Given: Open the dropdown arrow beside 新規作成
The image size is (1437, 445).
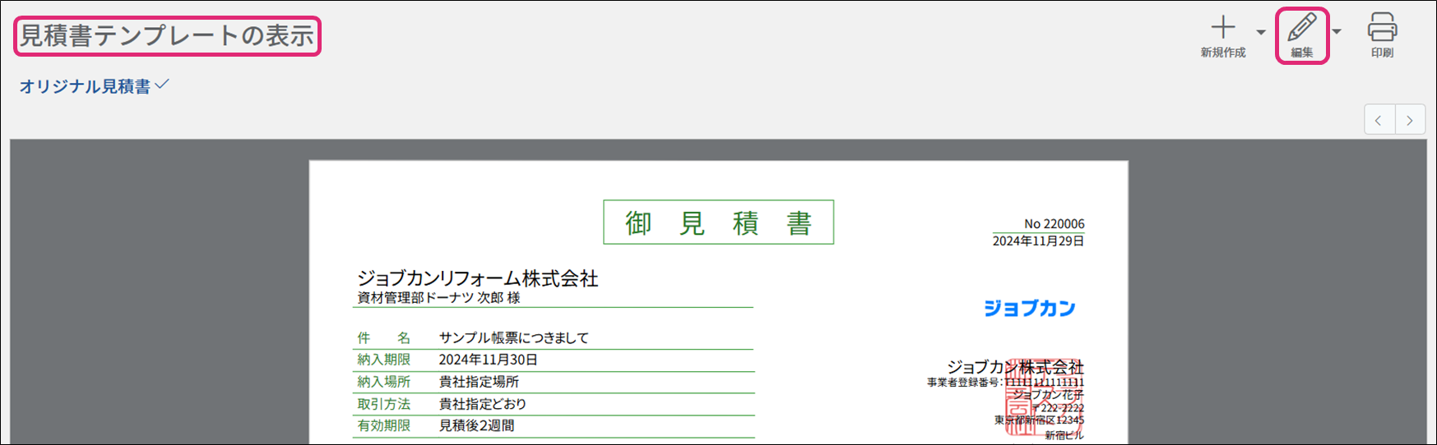Looking at the screenshot, I should point(1260,33).
